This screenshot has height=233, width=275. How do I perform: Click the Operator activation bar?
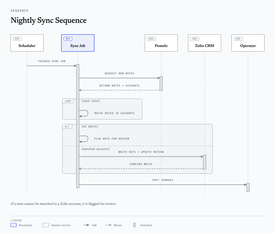pyautogui.click(x=248, y=187)
